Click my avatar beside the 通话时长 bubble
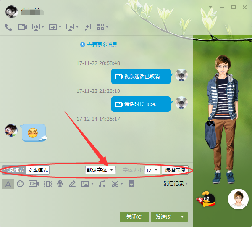This screenshot has height=227, width=252. [181, 103]
